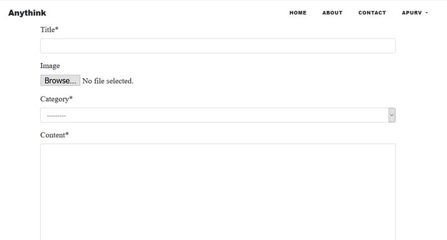Open the APURV user menu

tap(415, 13)
